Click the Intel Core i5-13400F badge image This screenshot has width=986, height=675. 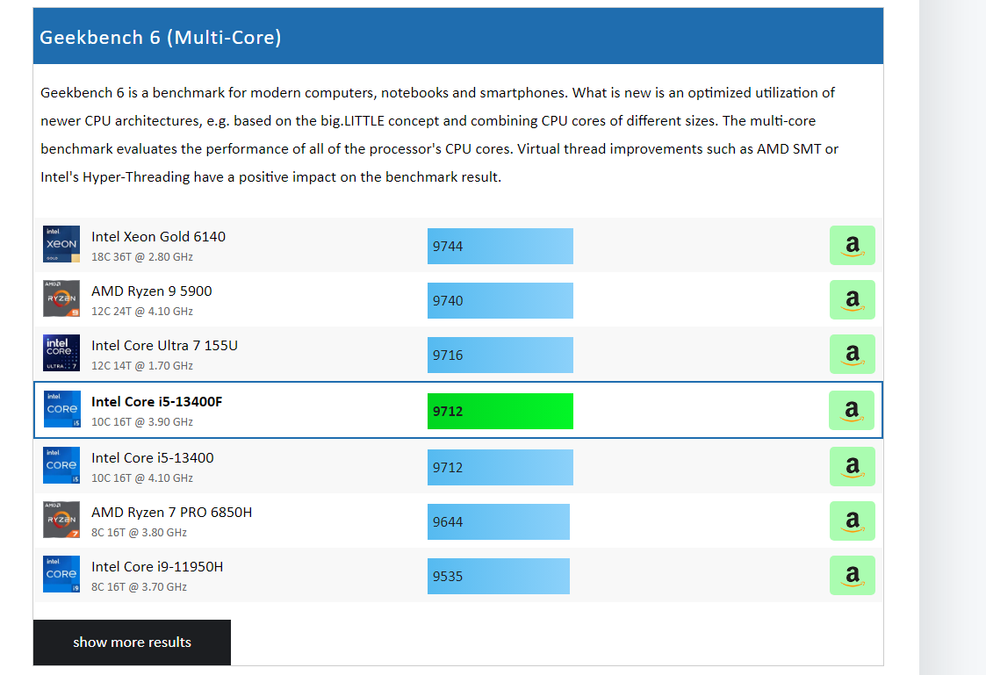point(62,409)
